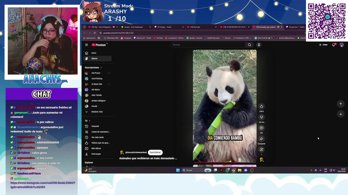The height and width of the screenshot is (195, 348).
Task: Expand the Tú section chevron
Action: pyautogui.click(x=89, y=121)
